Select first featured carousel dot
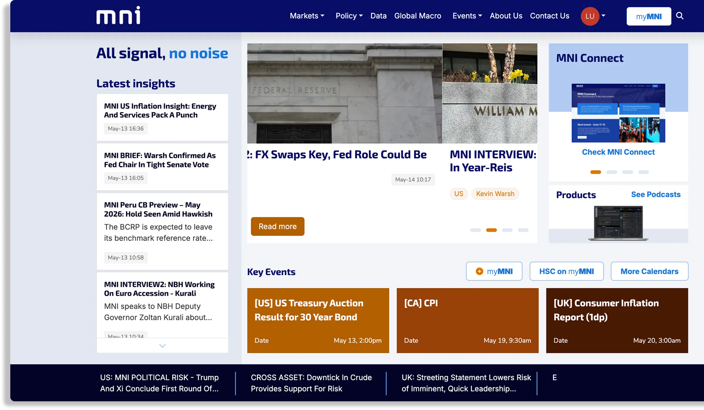704x410 pixels. [475, 230]
